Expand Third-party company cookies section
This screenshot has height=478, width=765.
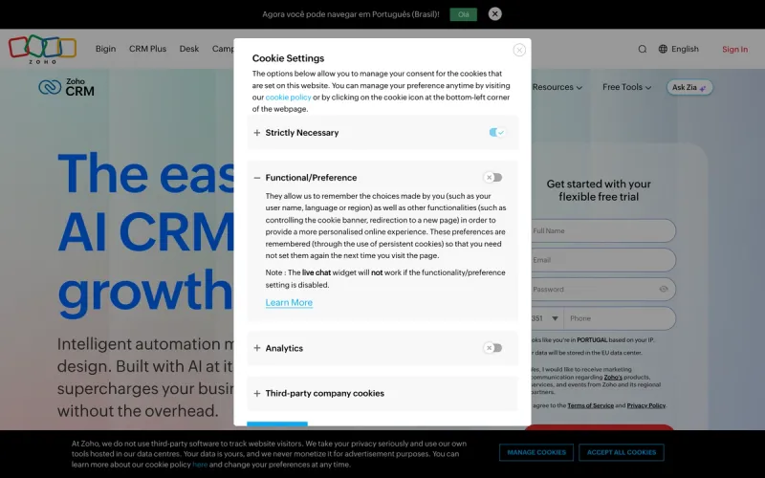coord(256,393)
